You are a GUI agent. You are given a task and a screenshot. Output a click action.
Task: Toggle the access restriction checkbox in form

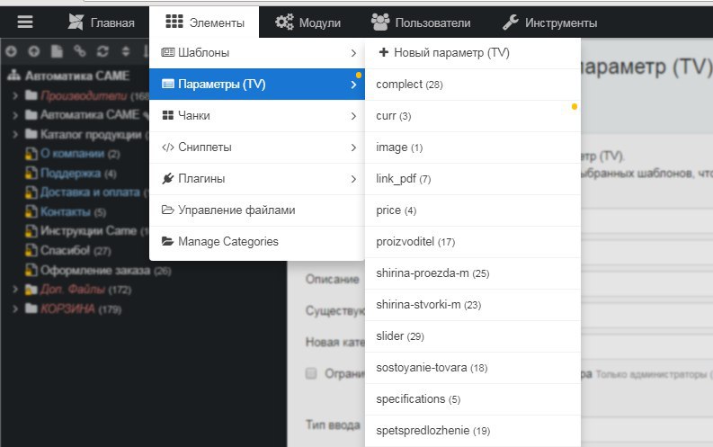click(311, 373)
